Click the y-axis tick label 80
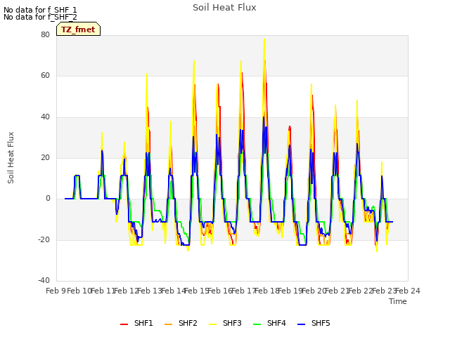The image size is (450, 337). pos(45,34)
